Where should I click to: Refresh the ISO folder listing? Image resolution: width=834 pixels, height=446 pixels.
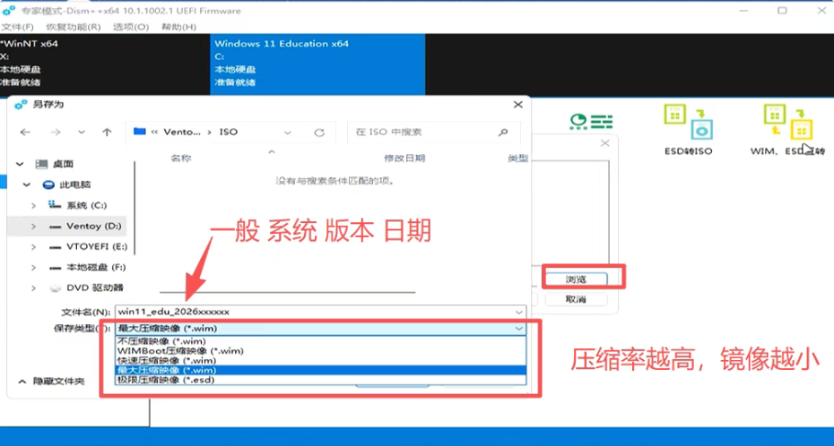319,133
